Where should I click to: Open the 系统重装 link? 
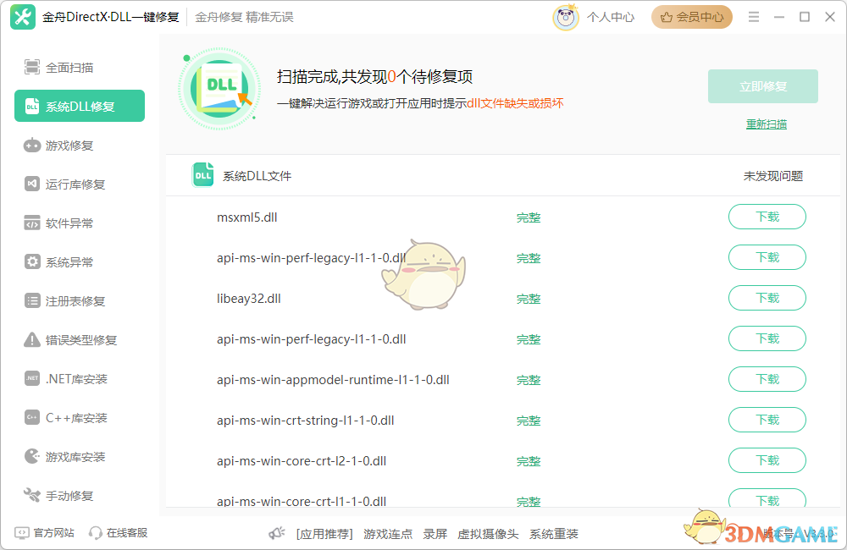point(554,534)
